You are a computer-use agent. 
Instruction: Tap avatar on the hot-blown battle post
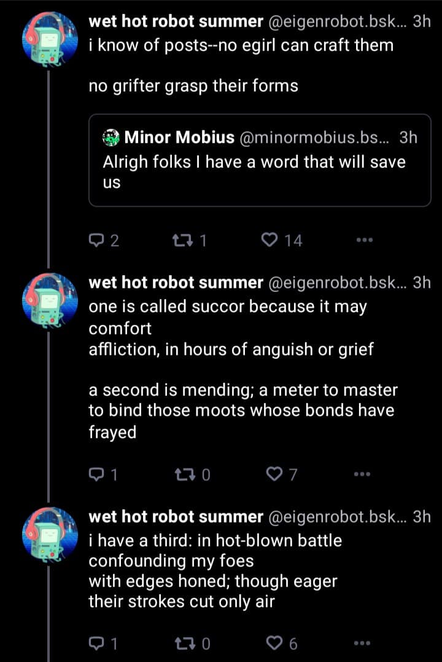[48, 532]
